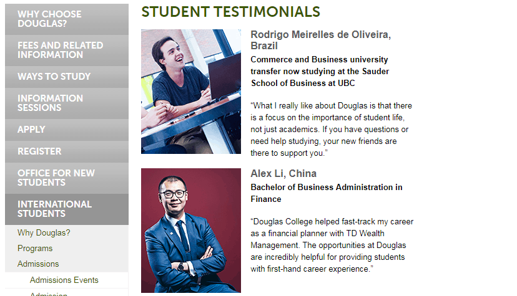The height and width of the screenshot is (296, 517).
Task: Click Rodrigo Meirelles de Oliveira's name
Action: (320, 40)
